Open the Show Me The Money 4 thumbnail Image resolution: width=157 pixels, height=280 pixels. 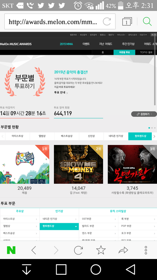click(78, 164)
